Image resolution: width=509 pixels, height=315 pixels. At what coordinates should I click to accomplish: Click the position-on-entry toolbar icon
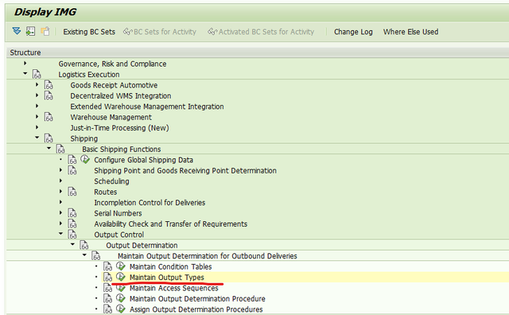pos(30,31)
